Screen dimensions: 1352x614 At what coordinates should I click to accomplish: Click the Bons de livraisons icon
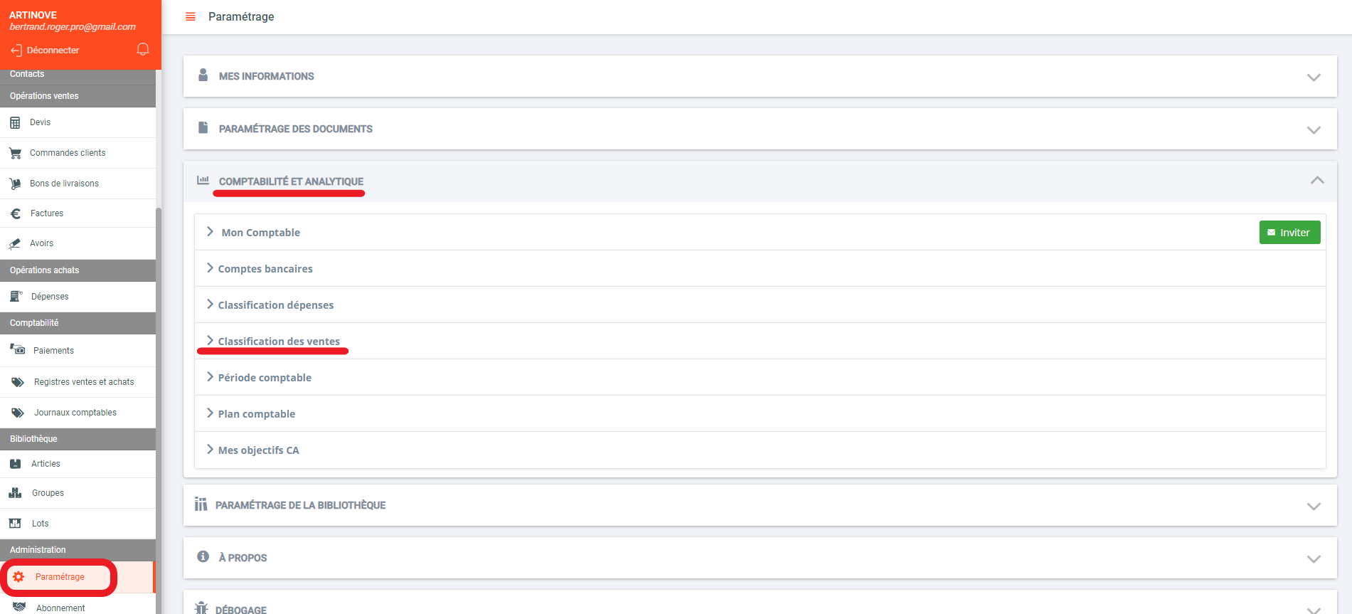15,184
